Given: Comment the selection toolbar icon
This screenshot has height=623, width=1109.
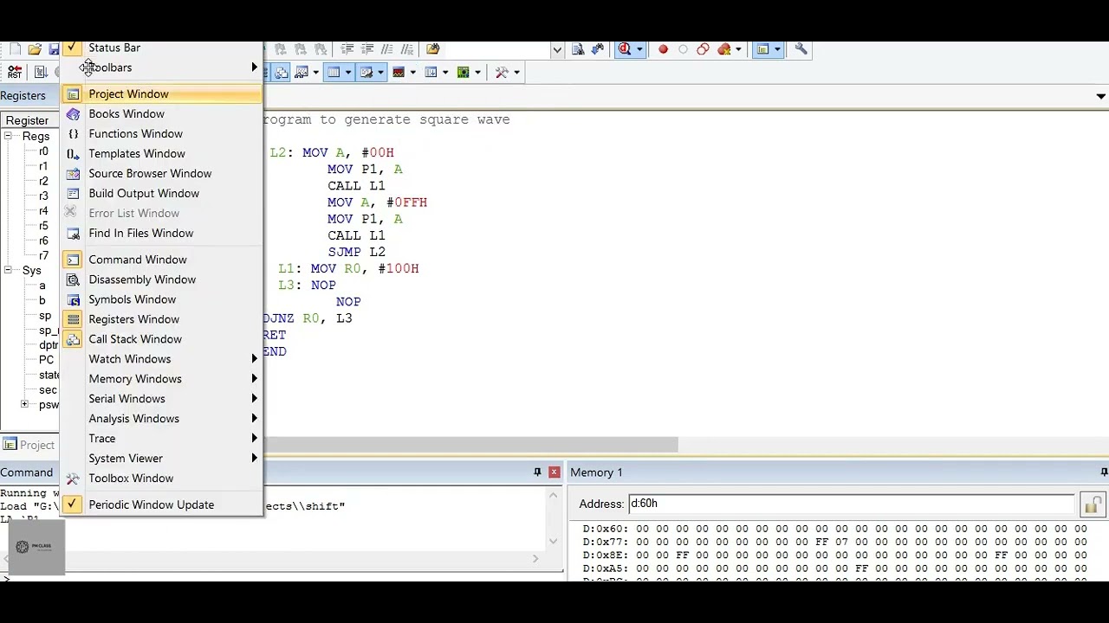Looking at the screenshot, I should point(386,49).
